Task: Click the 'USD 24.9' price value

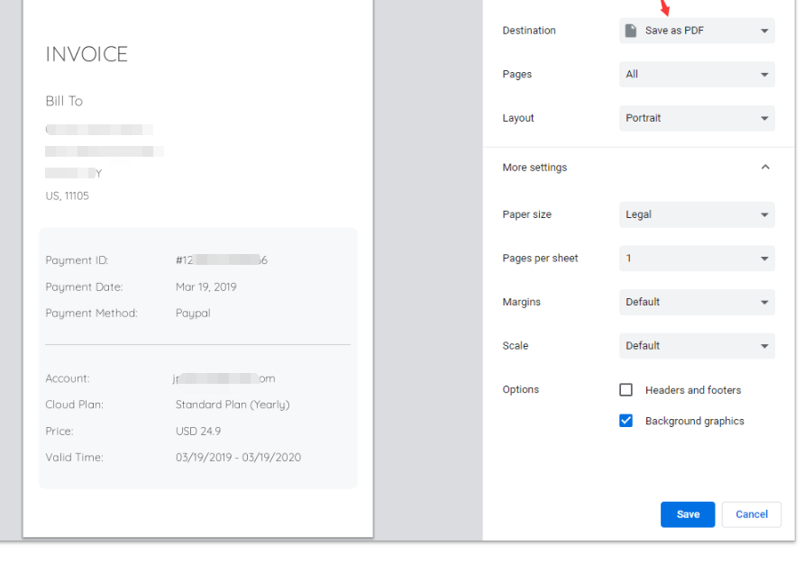Action: pyautogui.click(x=198, y=432)
